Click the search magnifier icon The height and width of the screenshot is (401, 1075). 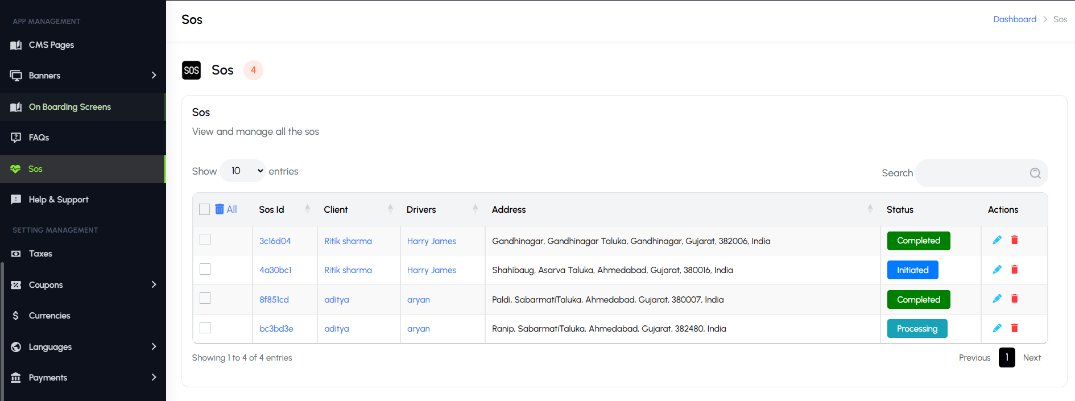tap(1035, 173)
